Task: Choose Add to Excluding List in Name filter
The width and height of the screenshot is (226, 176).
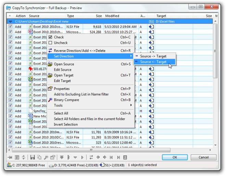Action: click(x=90, y=94)
